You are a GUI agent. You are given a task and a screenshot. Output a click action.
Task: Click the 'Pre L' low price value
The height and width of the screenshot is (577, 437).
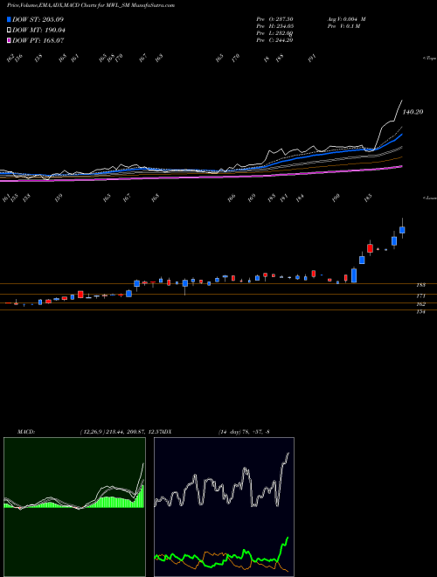pos(274,33)
